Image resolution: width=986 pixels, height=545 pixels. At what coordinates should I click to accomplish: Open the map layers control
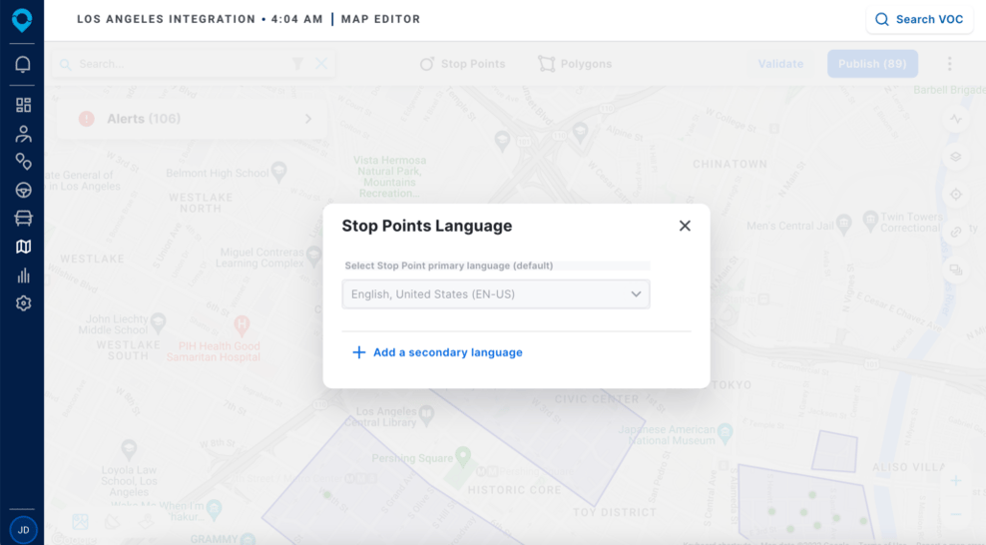click(x=956, y=157)
